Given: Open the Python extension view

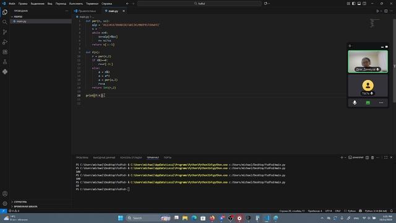Looking at the screenshot, I should [5, 72].
